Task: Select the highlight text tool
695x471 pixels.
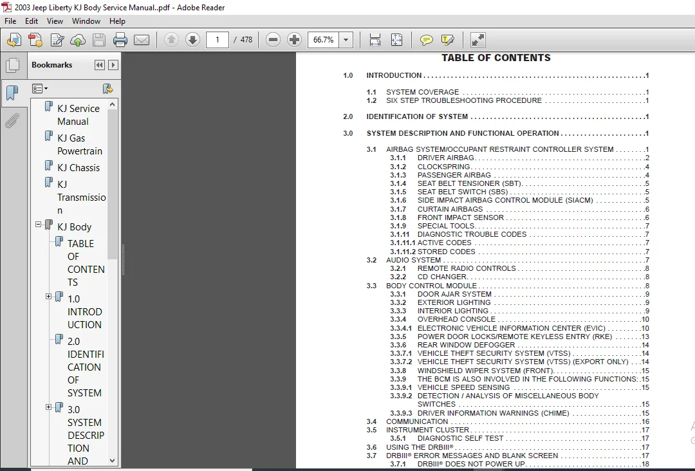Action: click(448, 40)
